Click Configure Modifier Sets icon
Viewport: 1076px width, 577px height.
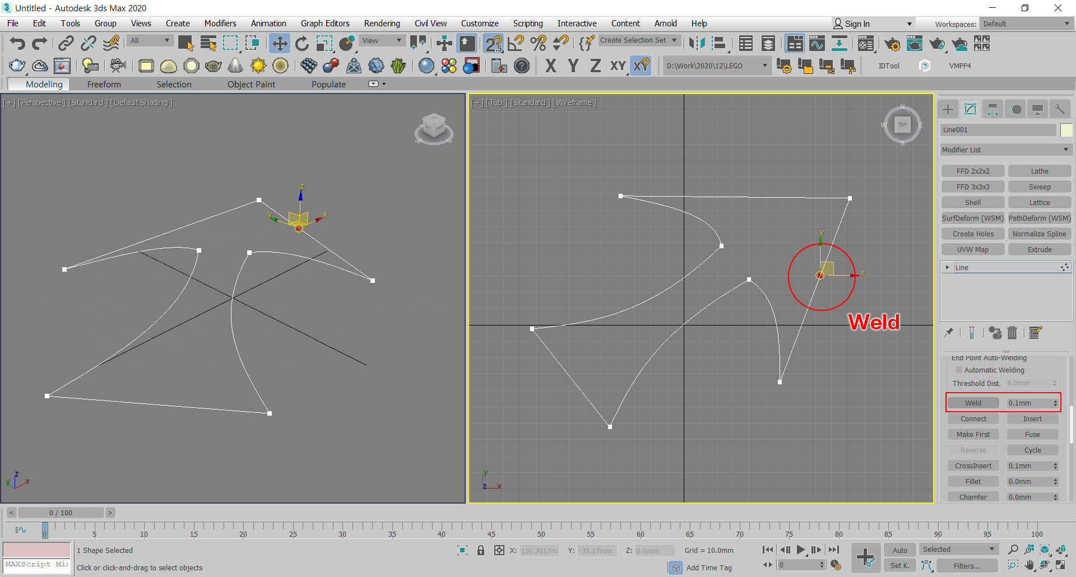tap(1035, 333)
